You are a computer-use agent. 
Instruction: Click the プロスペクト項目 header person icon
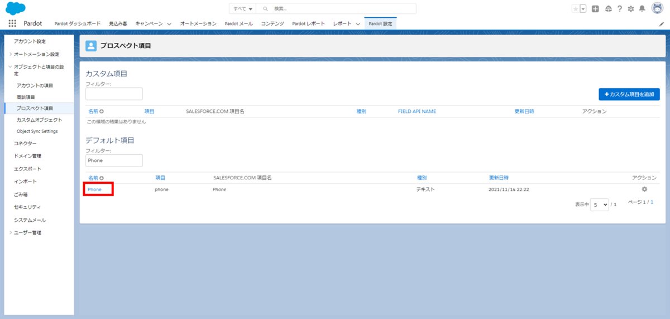[91, 46]
